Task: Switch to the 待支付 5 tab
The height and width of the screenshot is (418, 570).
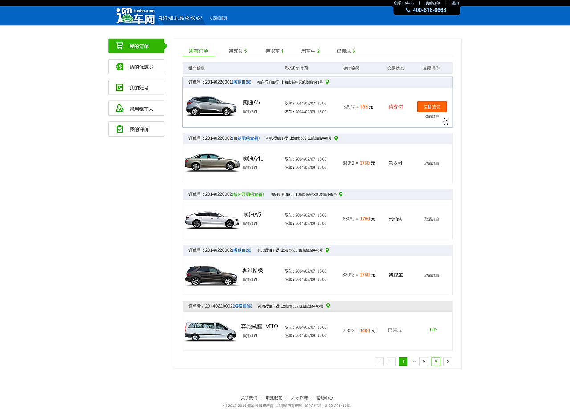Action: tap(238, 51)
